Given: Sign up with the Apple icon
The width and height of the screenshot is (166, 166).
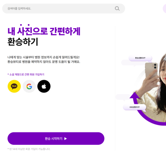Looking at the screenshot, I should click(x=44, y=86).
